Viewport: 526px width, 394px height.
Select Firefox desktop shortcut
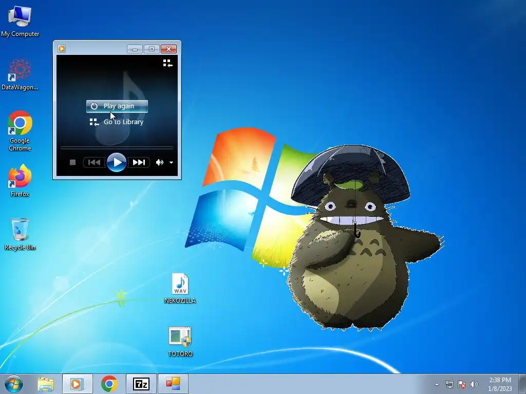(x=20, y=180)
